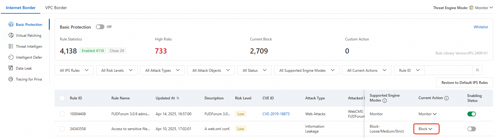The width and height of the screenshot is (497, 138).
Task: Click the Attack Type column header
Action: pyautogui.click(x=315, y=98)
